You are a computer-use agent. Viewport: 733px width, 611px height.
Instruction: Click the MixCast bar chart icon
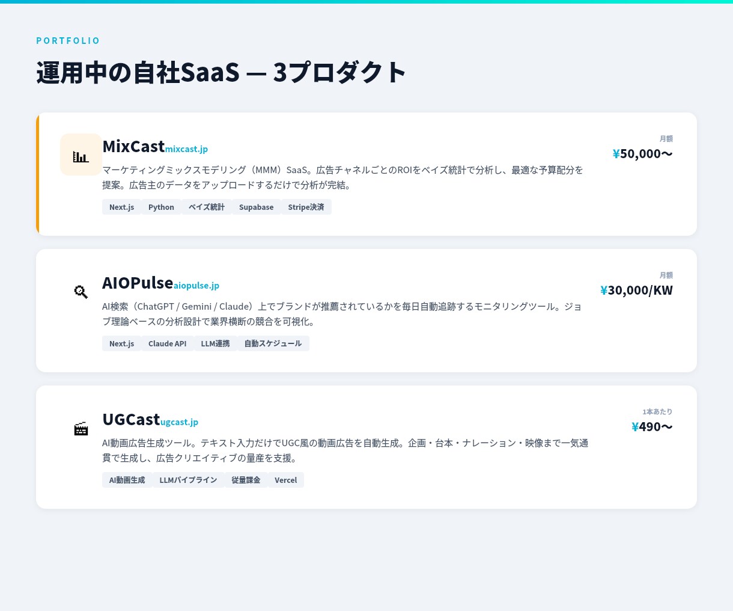point(81,155)
